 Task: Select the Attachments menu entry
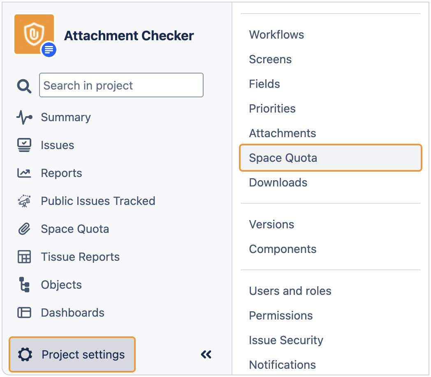[282, 133]
